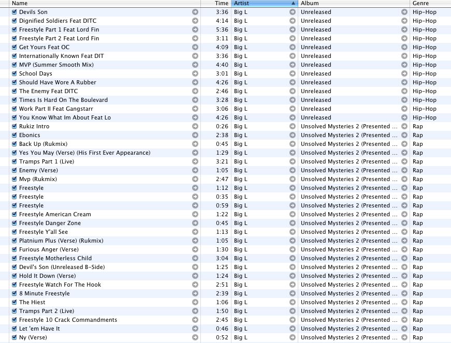The image size is (451, 343).
Task: Sort tracks by Time column header
Action: (216, 4)
